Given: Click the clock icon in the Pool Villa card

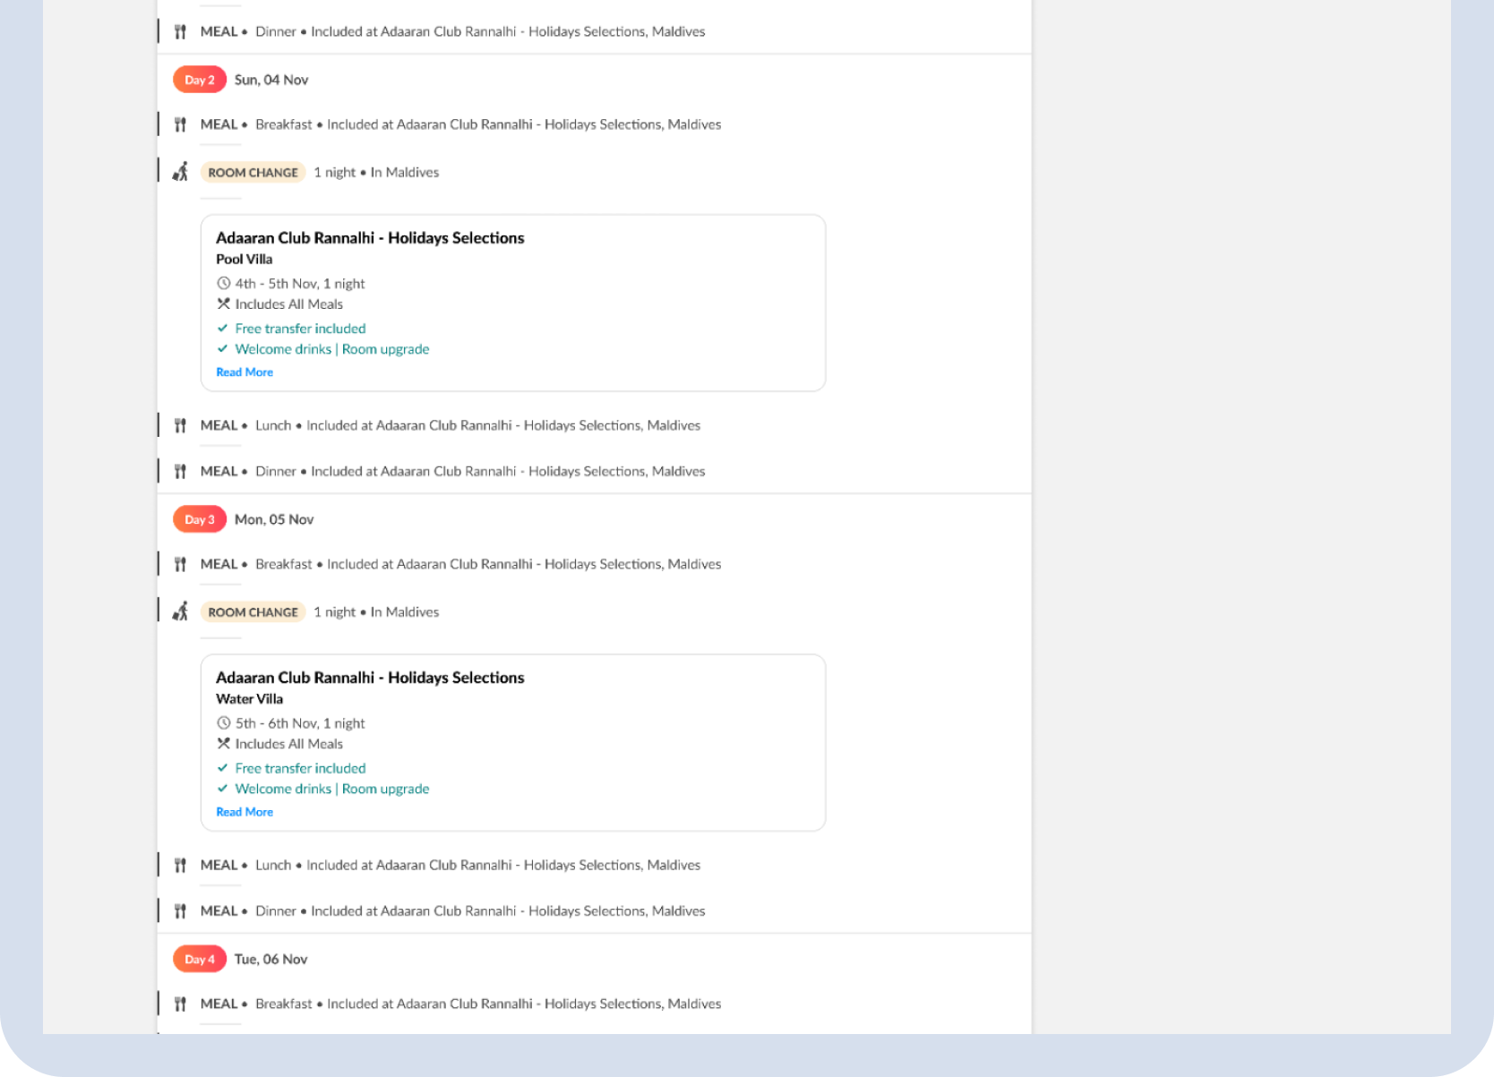Looking at the screenshot, I should pyautogui.click(x=224, y=283).
